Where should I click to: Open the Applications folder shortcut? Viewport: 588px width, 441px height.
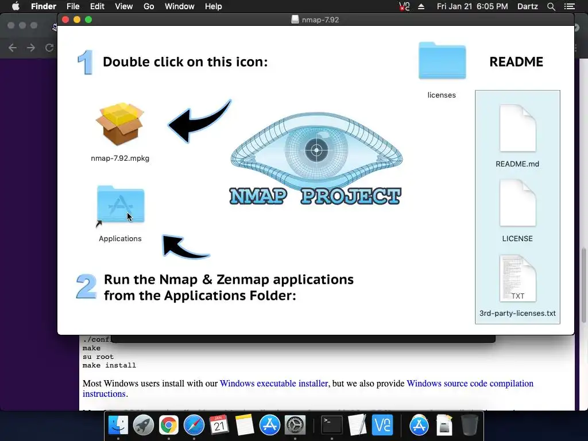tap(121, 204)
